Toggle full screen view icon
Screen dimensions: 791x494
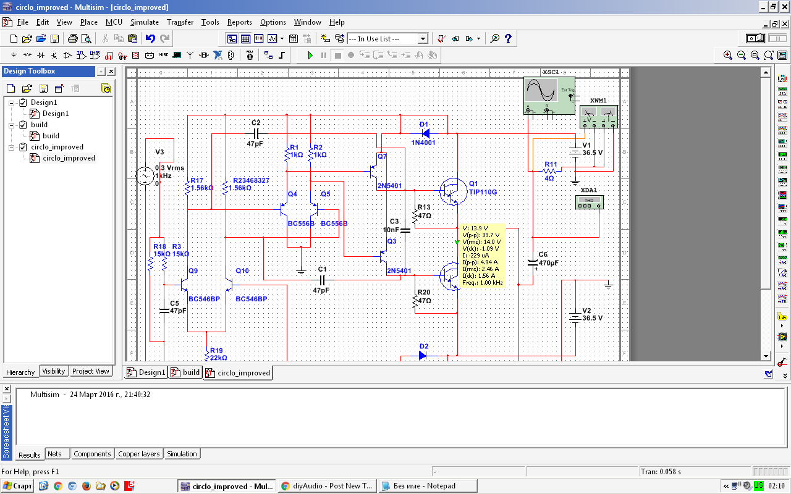pos(782,55)
